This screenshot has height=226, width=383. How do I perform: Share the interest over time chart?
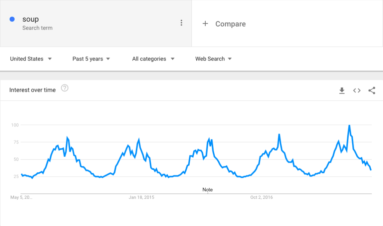coord(372,91)
